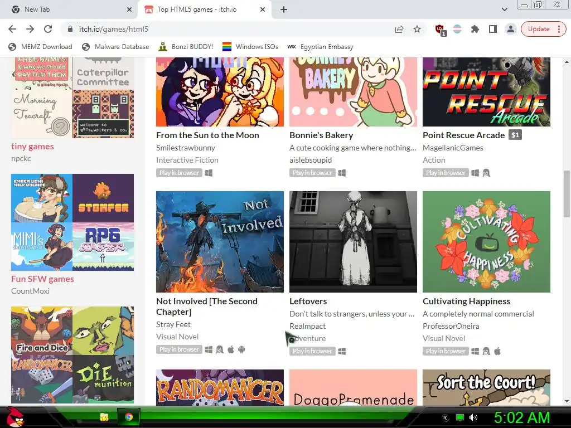Windows icon under Leftovers
The height and width of the screenshot is (428, 571).
[x=342, y=351]
